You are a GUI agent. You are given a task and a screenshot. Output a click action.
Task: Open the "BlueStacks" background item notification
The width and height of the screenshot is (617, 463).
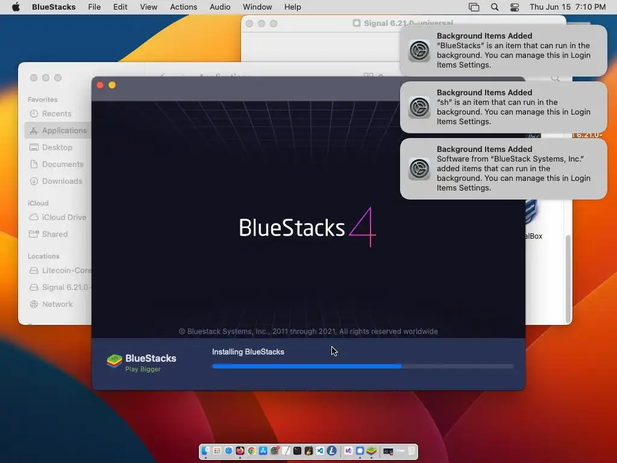tap(503, 51)
